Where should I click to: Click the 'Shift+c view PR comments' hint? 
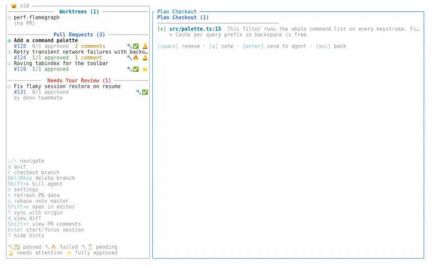click(x=44, y=224)
